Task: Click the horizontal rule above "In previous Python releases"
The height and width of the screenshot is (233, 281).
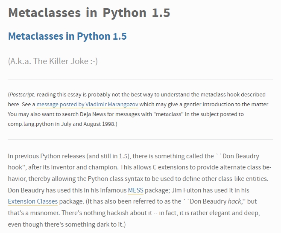Action: tap(140, 140)
